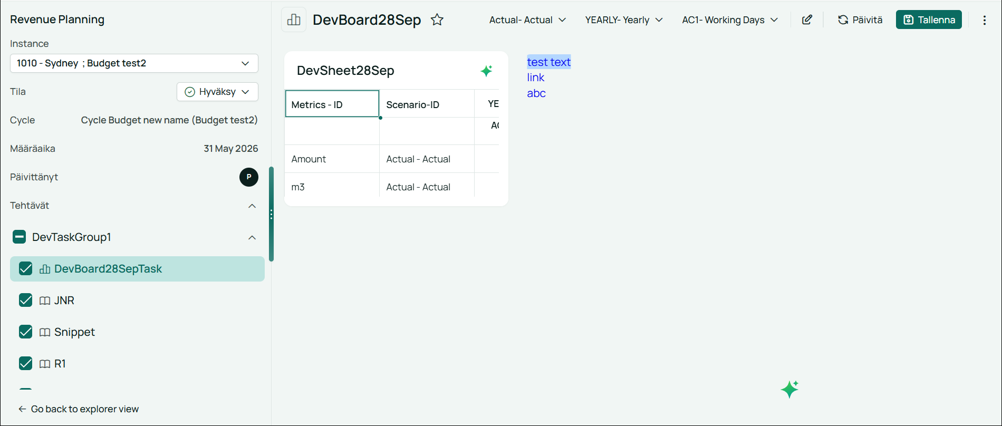Open the Hyväksy status dropdown
Image resolution: width=1002 pixels, height=426 pixels.
pos(217,92)
